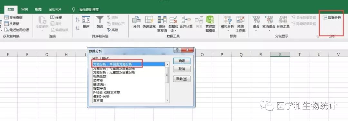Select F-检验 双样本方差 item

[x=128, y=93]
